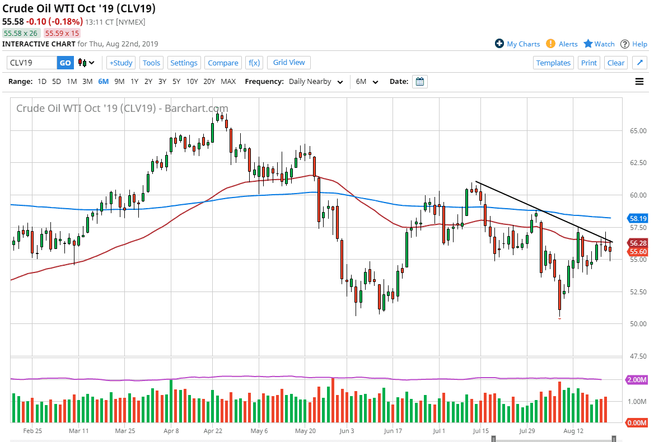Select the MAX range
Screen dimensions: 654x442
pyautogui.click(x=228, y=81)
